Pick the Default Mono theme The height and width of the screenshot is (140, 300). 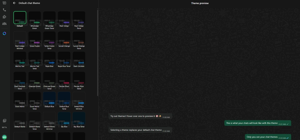20,118
